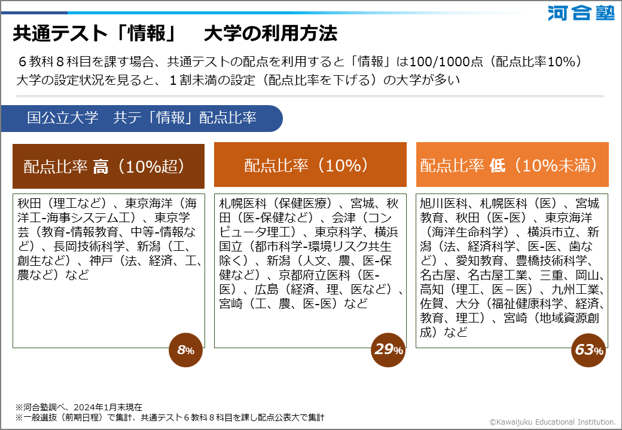Click the header 配点比率（10%）
This screenshot has height=430, width=622.
click(x=310, y=165)
